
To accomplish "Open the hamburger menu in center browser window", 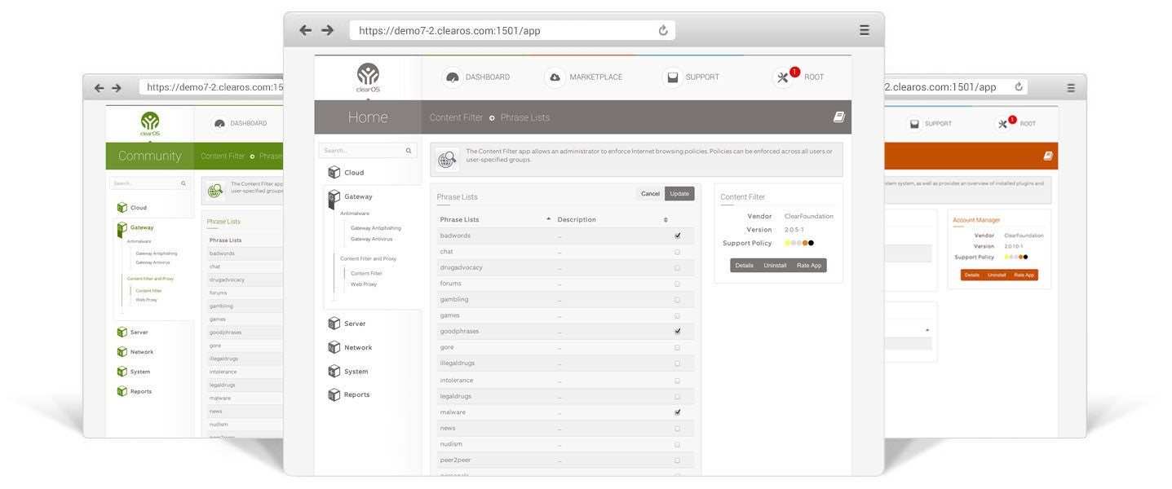I will 864,30.
